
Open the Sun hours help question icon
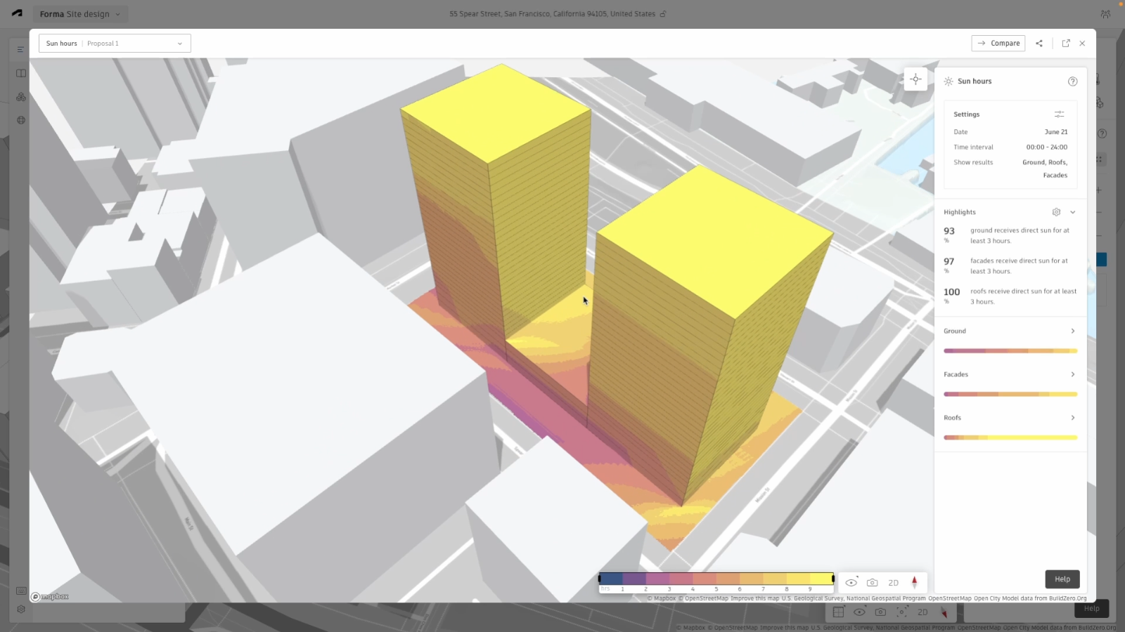pos(1072,81)
